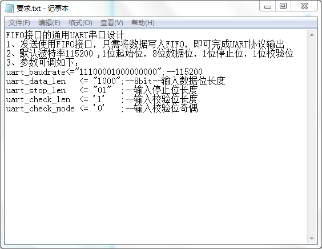Click comment 输入校验位奇偶
The height and width of the screenshot is (249, 322).
(166, 109)
